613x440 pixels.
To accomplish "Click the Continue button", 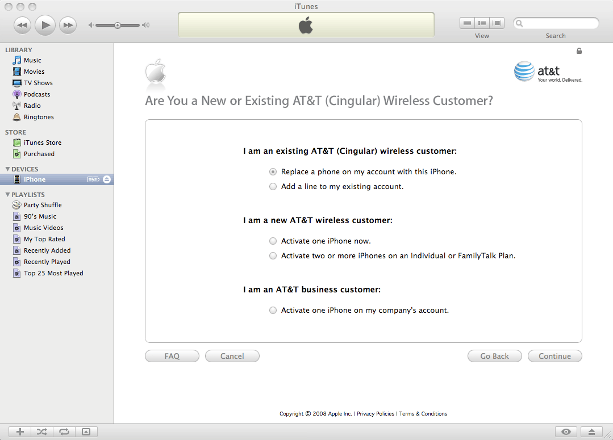I will [554, 356].
